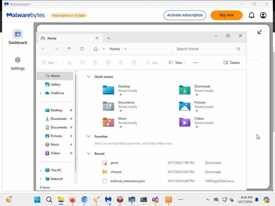Select Home in navigation pane
The height and width of the screenshot is (206, 275).
tap(55, 76)
